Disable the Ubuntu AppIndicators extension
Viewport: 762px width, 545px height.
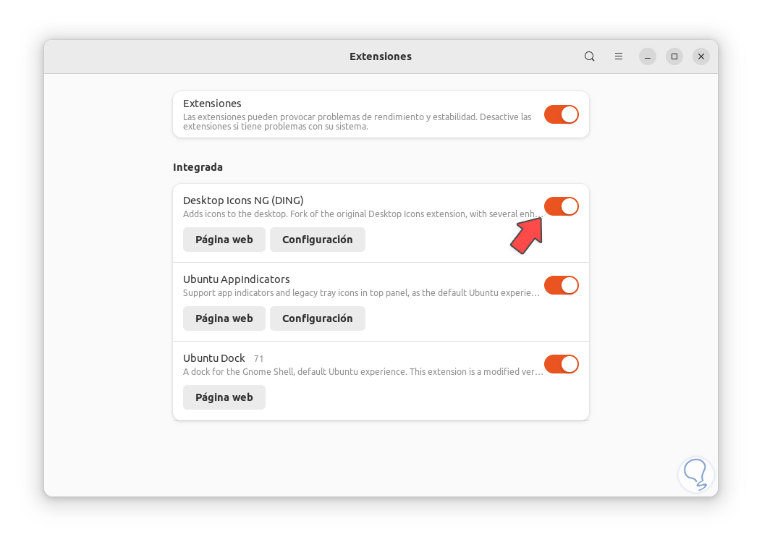(561, 284)
